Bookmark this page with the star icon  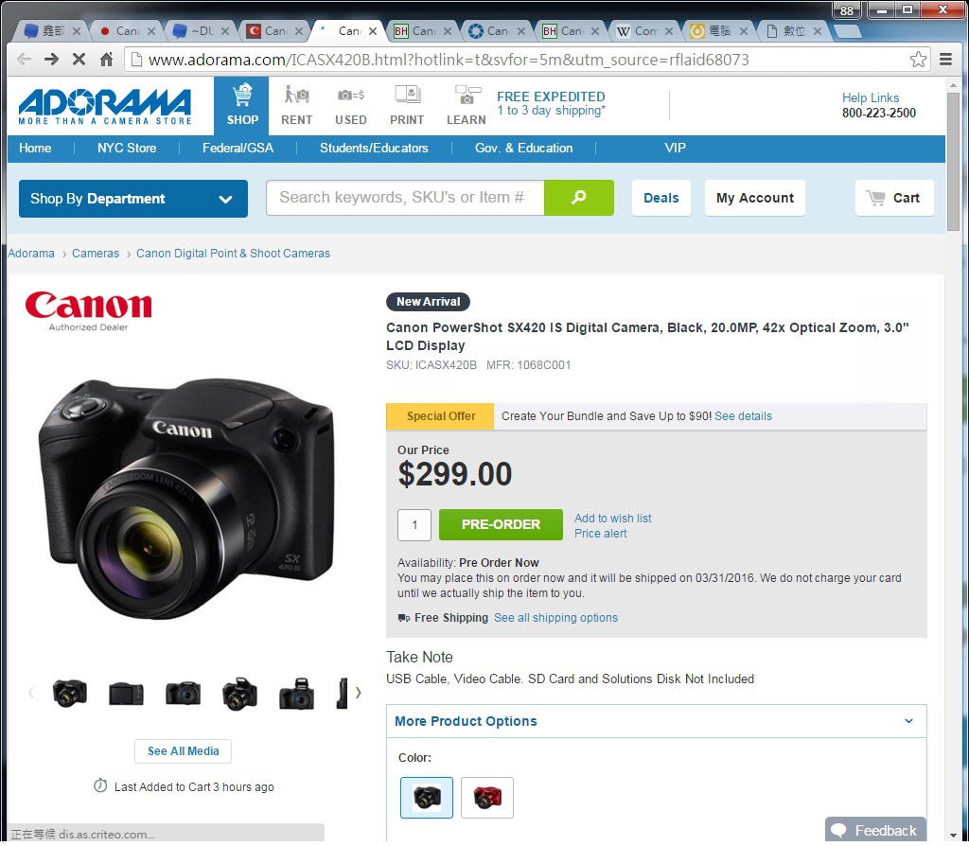point(918,60)
